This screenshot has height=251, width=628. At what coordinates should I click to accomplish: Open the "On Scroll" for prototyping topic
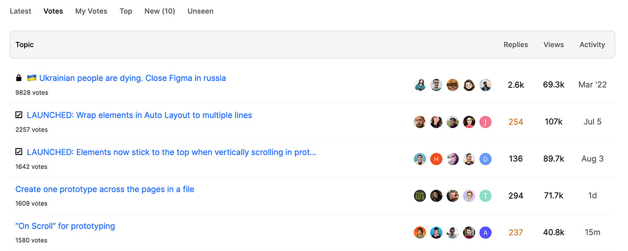65,226
